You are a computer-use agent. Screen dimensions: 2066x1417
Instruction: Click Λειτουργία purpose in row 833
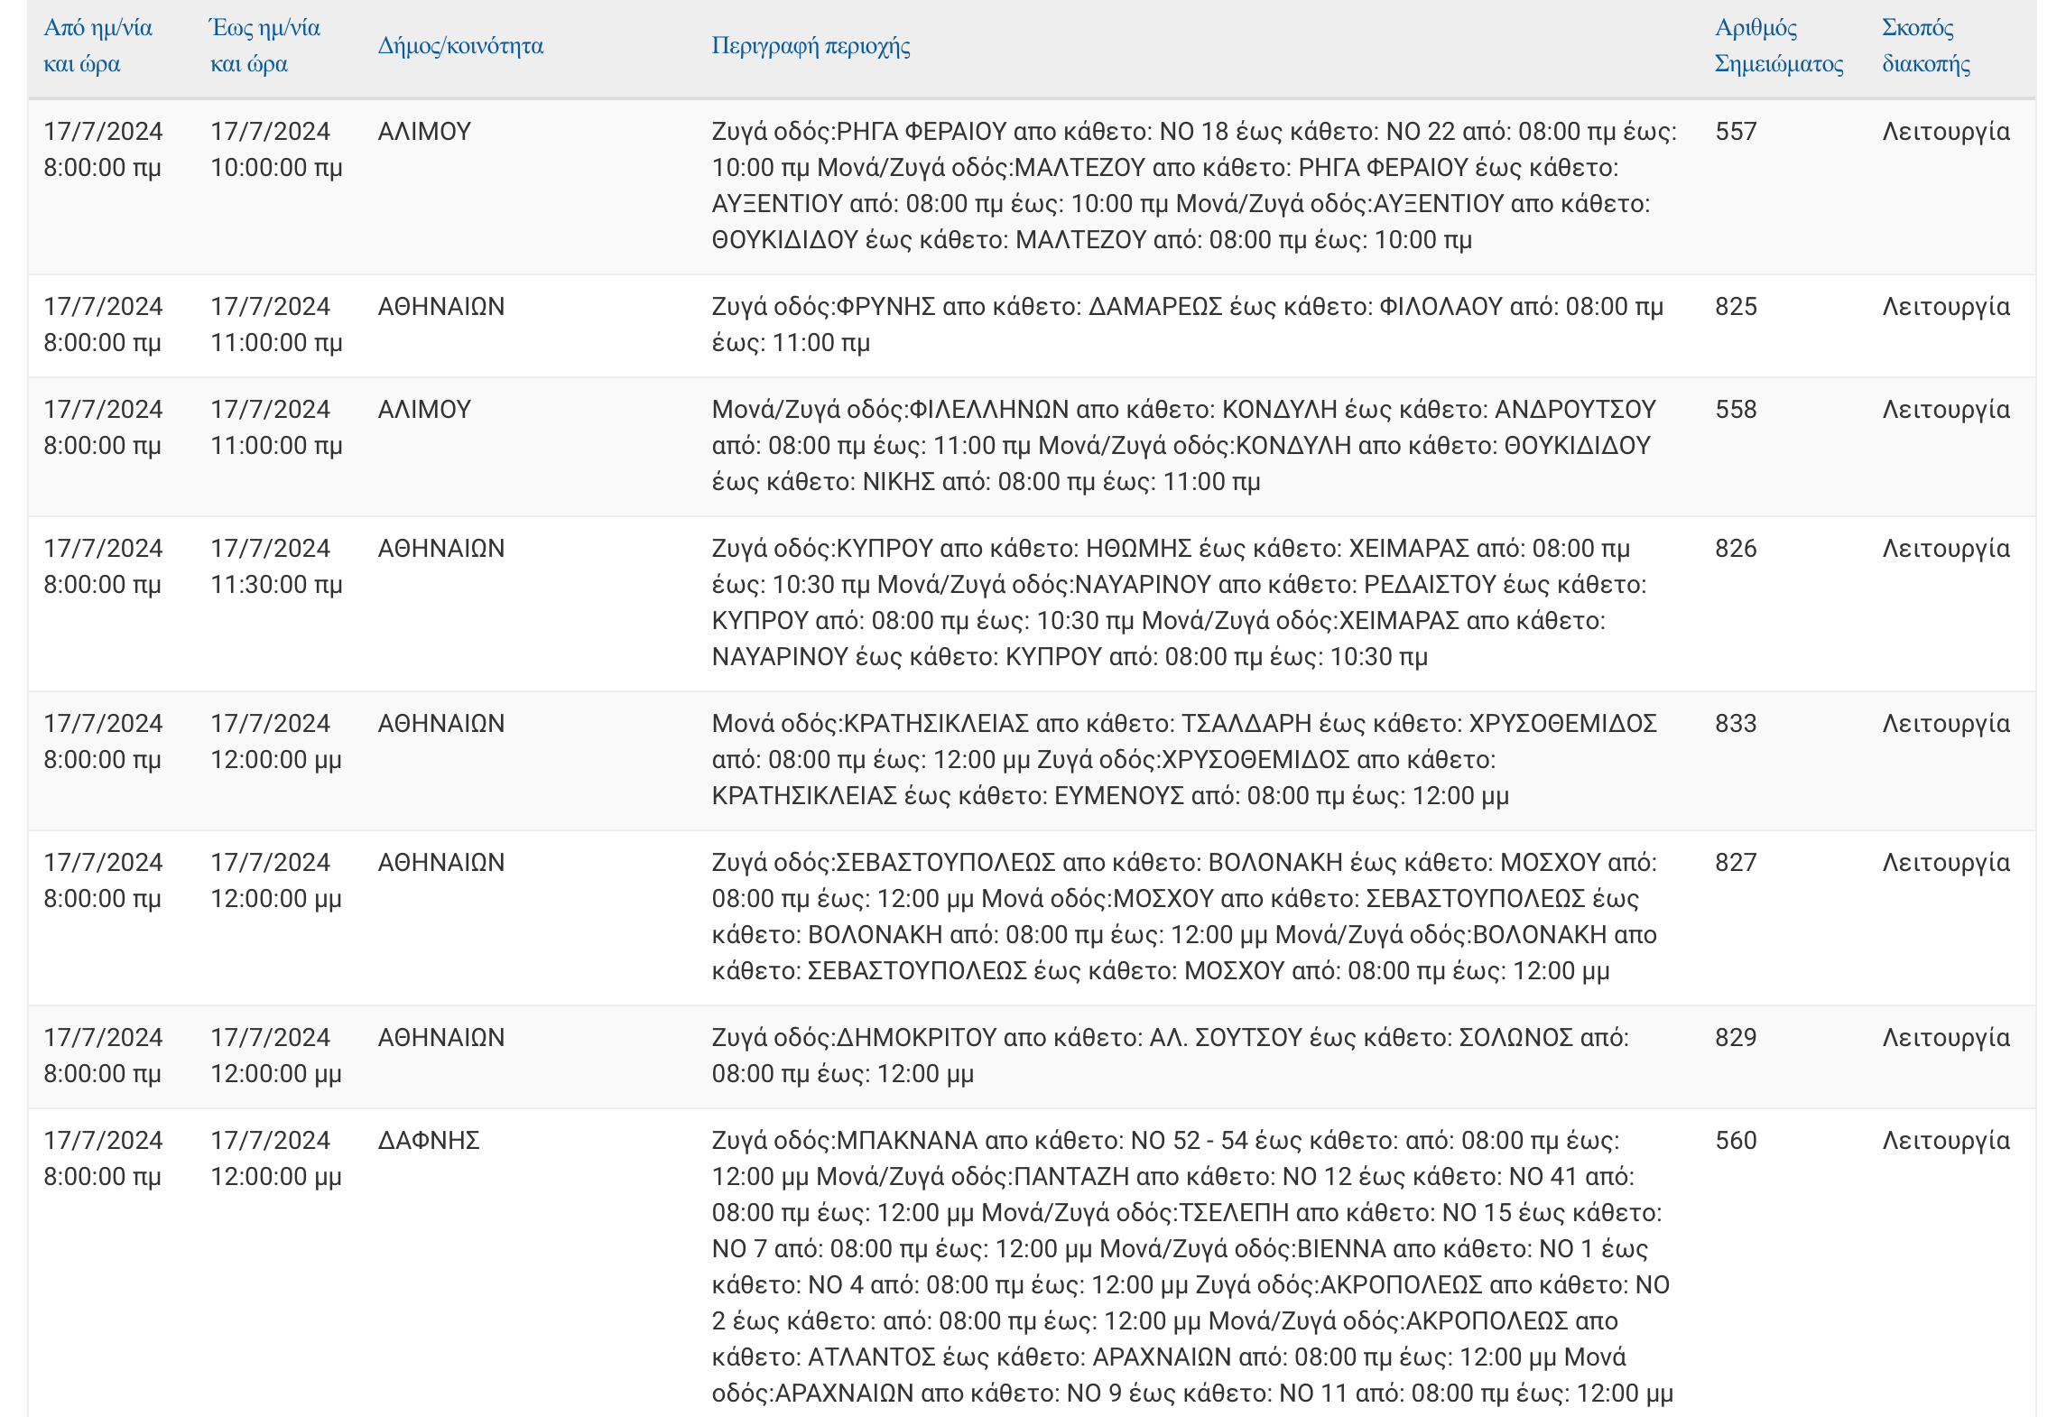1946,724
